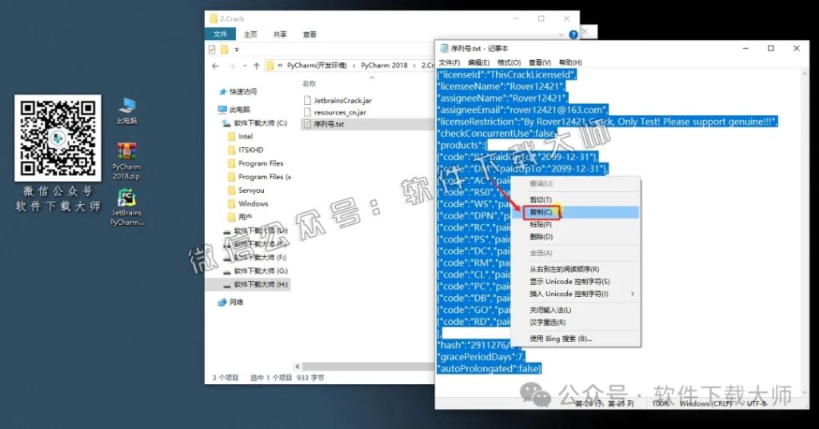Open Notepad 帮助(H) menu
The image size is (819, 429).
pyautogui.click(x=569, y=62)
